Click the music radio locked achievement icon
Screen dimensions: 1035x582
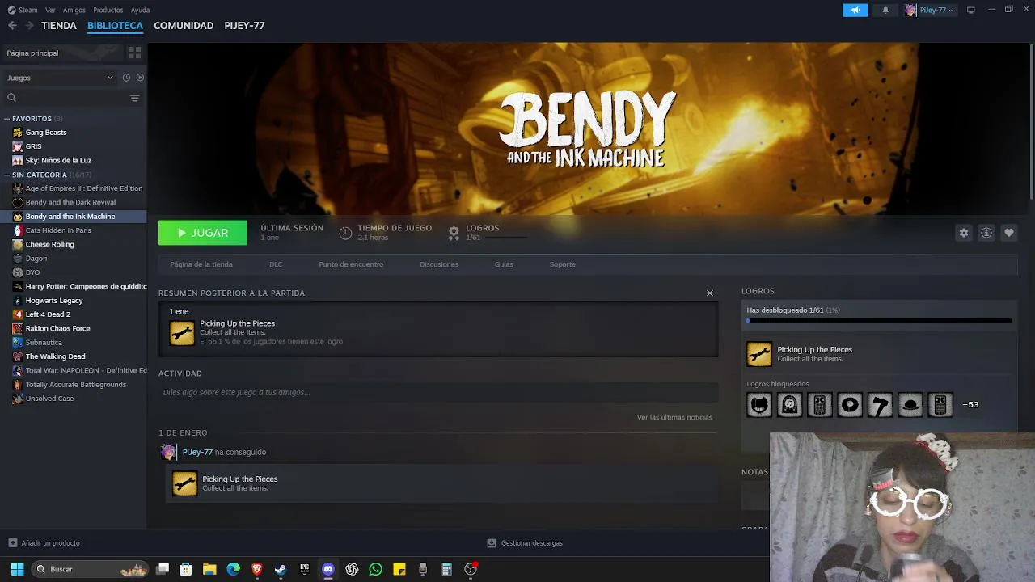click(x=789, y=404)
